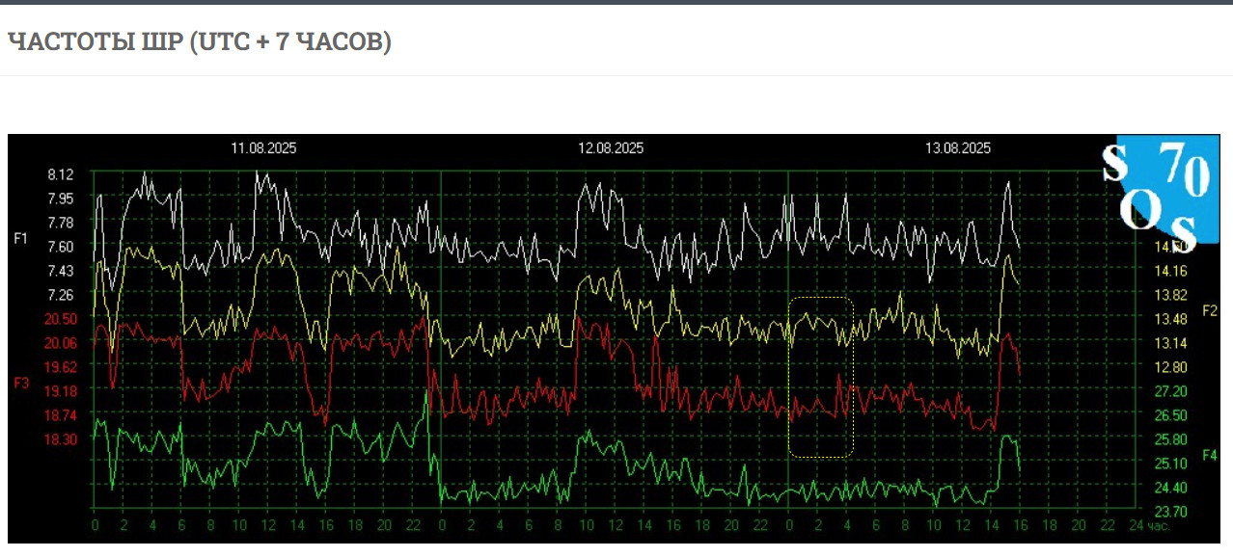Select the 12.08.2025 date label
Viewport: 1233px width, 557px height.
pos(611,148)
